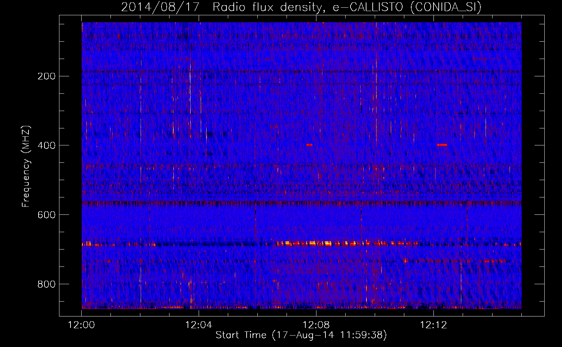Click the plot title mentioning e-CALLISTO (CONIDA_SI)
This screenshot has height=347, width=562.
[301, 7]
